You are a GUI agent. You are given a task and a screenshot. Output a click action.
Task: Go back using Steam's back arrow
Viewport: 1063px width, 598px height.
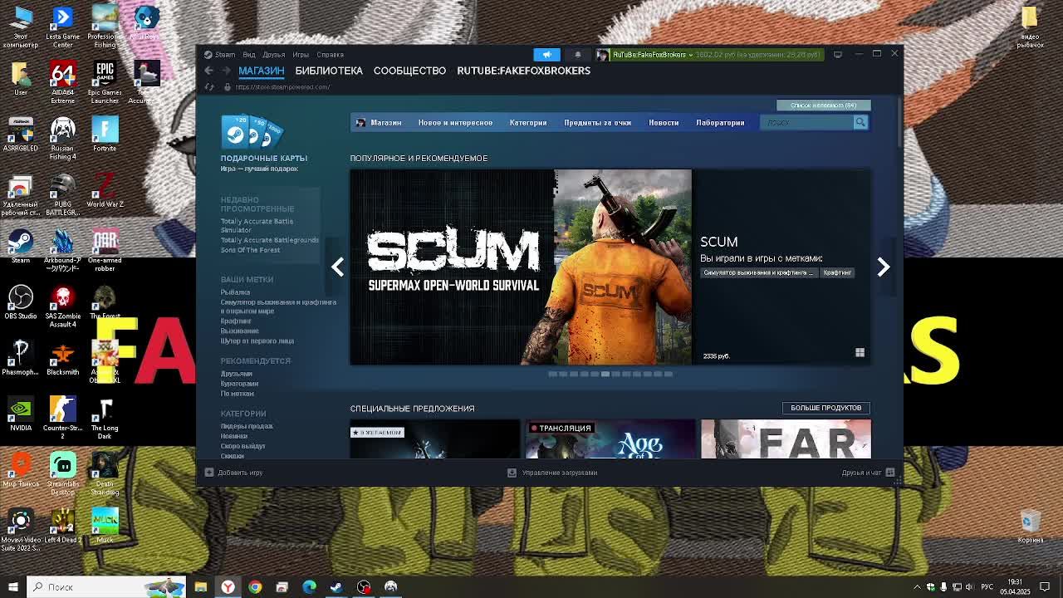point(208,71)
